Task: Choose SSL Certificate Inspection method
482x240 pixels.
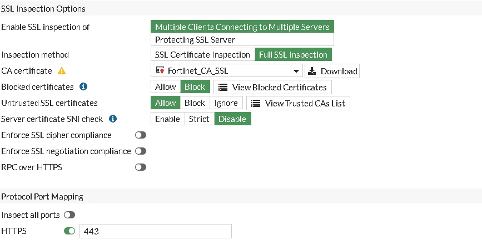Action: (x=202, y=54)
